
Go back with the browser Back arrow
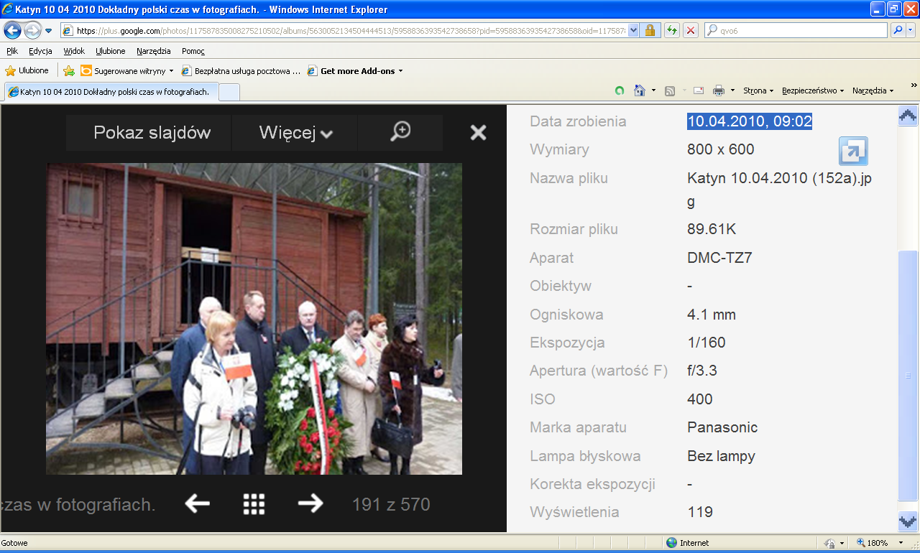tap(13, 30)
